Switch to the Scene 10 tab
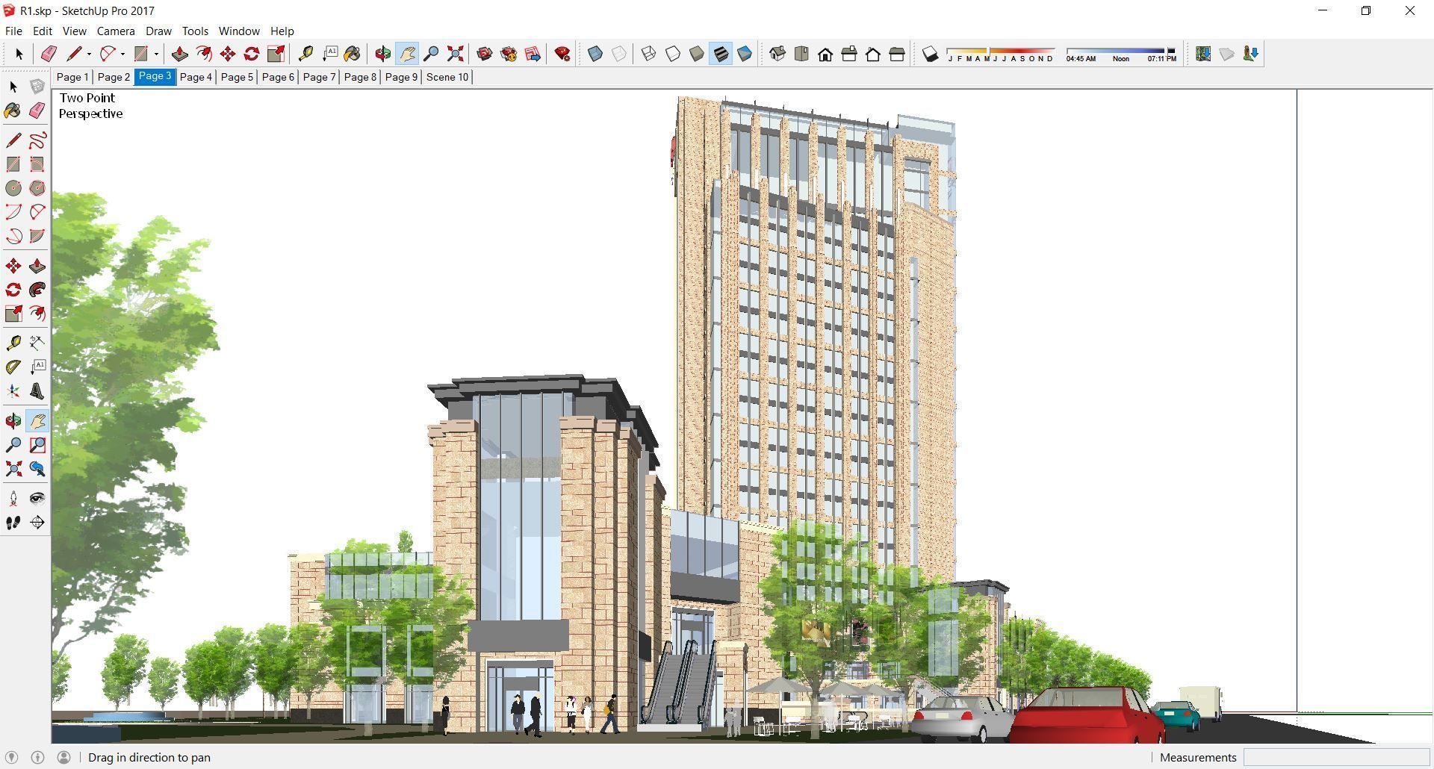1434x769 pixels. coord(447,77)
